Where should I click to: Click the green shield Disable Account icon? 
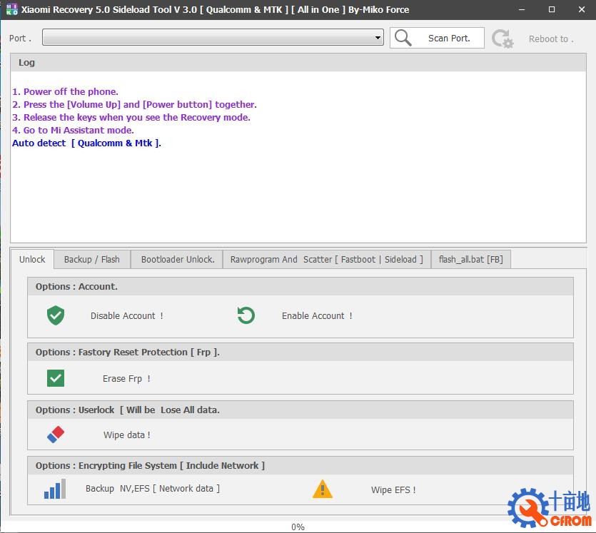pyautogui.click(x=56, y=315)
